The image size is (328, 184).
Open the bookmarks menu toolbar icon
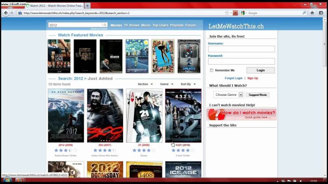point(321,13)
